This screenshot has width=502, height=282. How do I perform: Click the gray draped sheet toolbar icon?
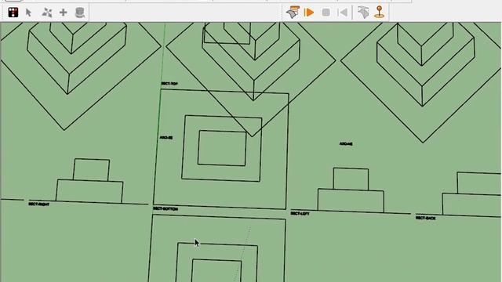click(363, 13)
